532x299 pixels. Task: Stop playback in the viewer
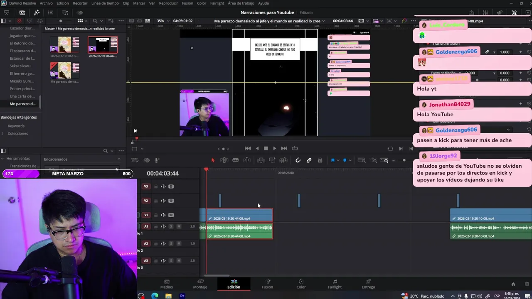coord(266,148)
